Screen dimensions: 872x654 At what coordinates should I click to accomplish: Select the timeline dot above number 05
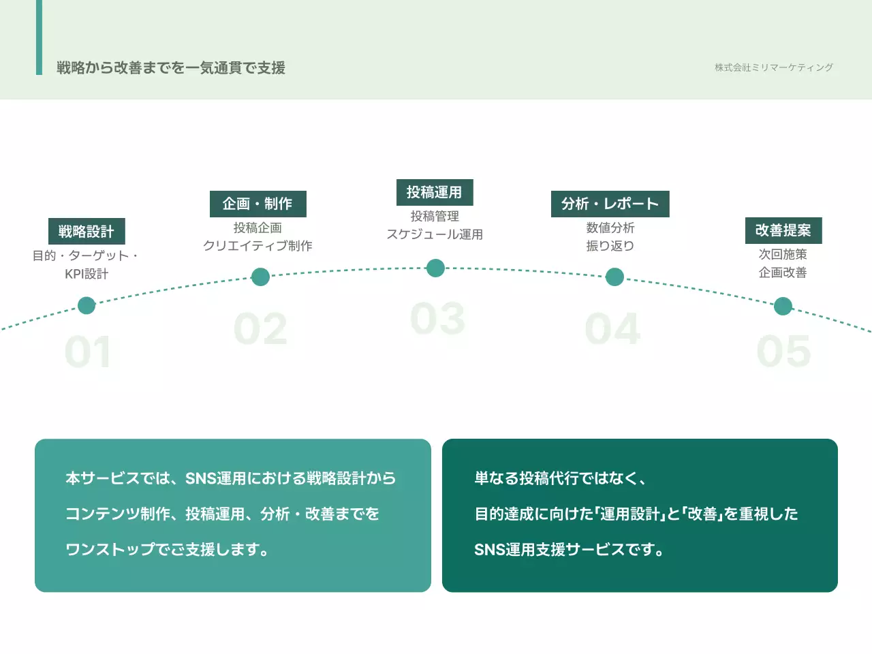click(783, 306)
